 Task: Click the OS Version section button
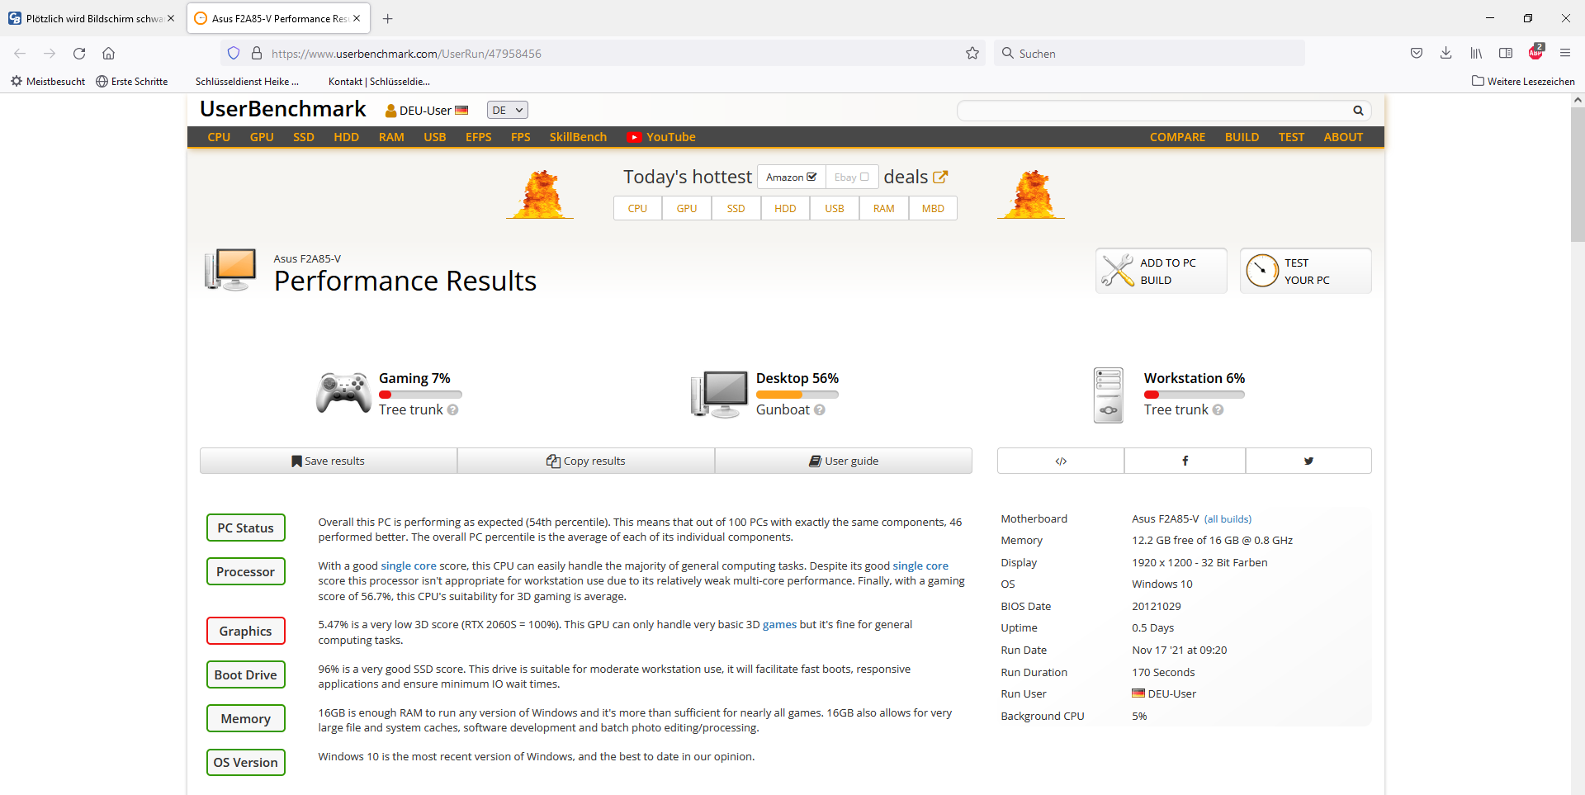245,762
